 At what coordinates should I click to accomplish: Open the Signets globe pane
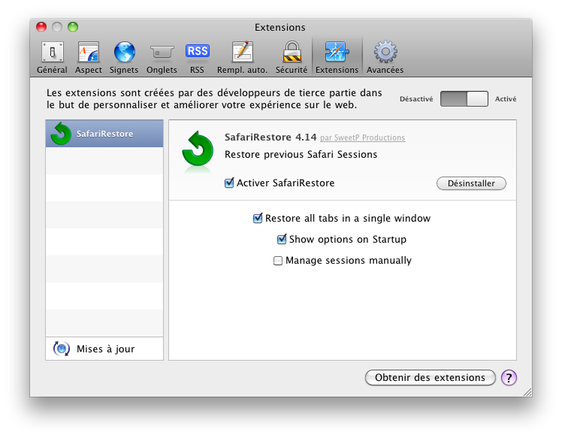(124, 57)
